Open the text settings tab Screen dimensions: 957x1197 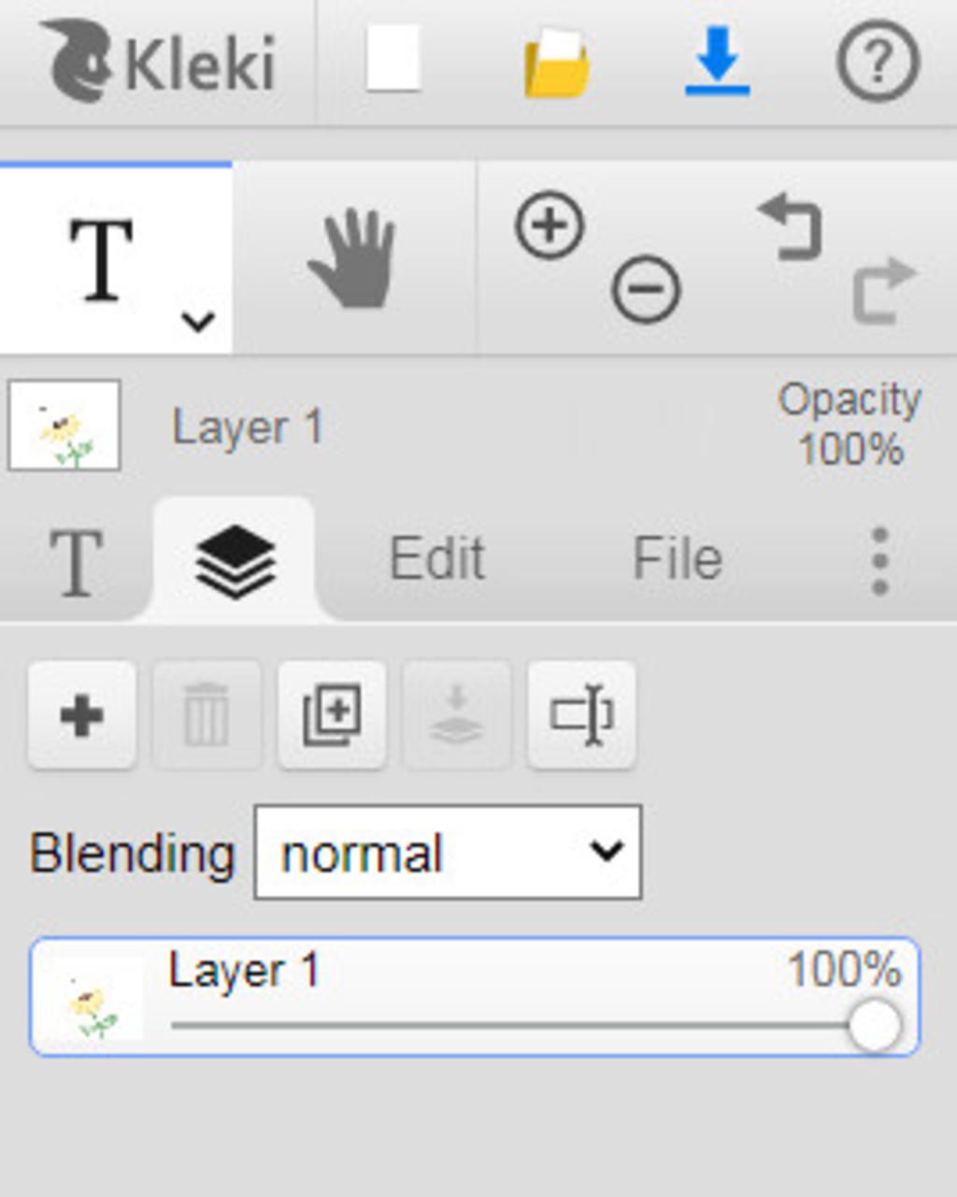click(x=75, y=561)
